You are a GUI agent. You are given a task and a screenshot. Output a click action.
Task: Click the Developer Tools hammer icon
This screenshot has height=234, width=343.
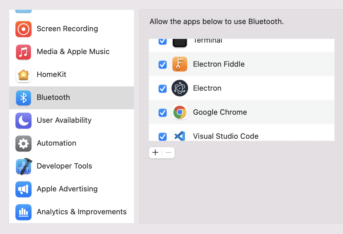point(23,166)
